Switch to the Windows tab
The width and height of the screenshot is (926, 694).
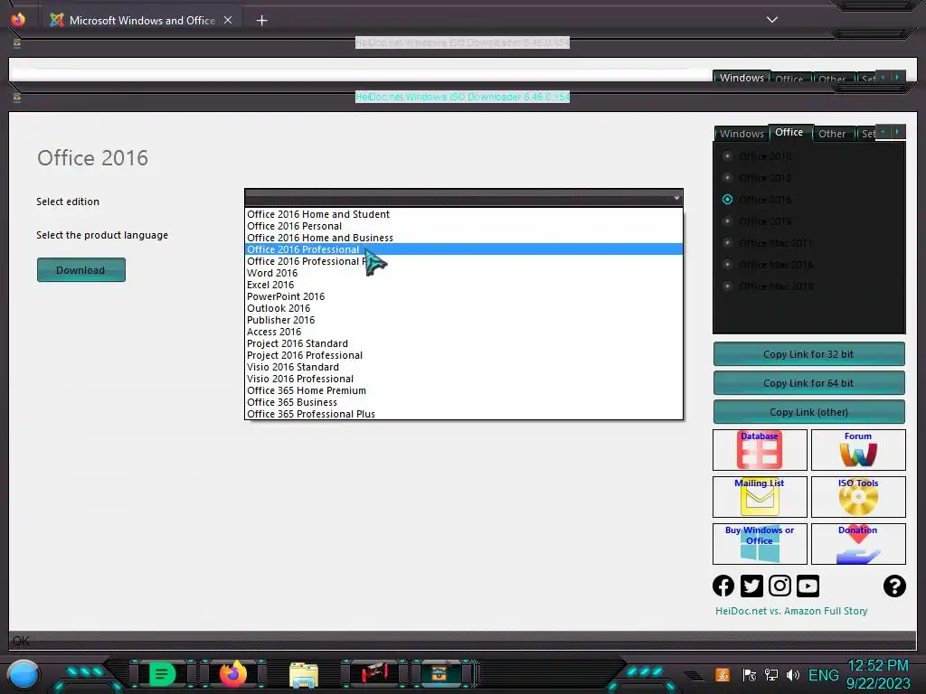coord(742,134)
